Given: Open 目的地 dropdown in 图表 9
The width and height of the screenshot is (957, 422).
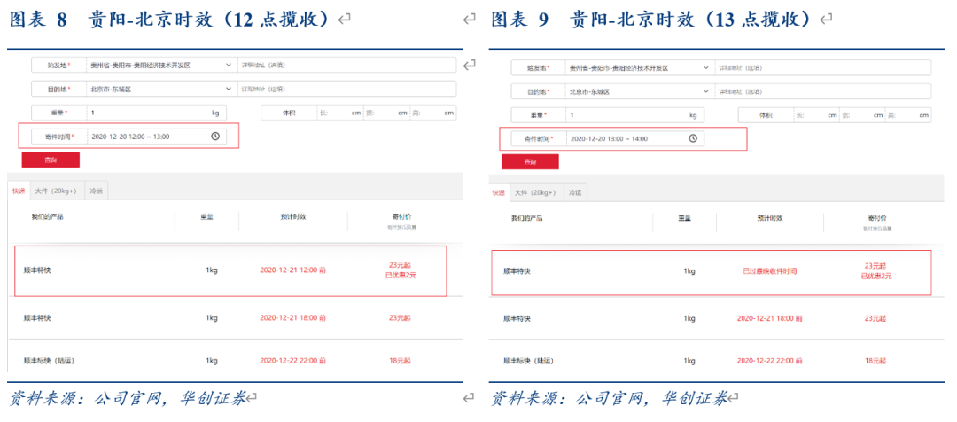Looking at the screenshot, I should tap(706, 91).
